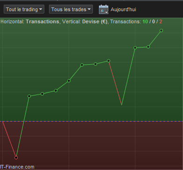Open the calendar date picker icon
This screenshot has width=183, height=170.
[104, 9]
